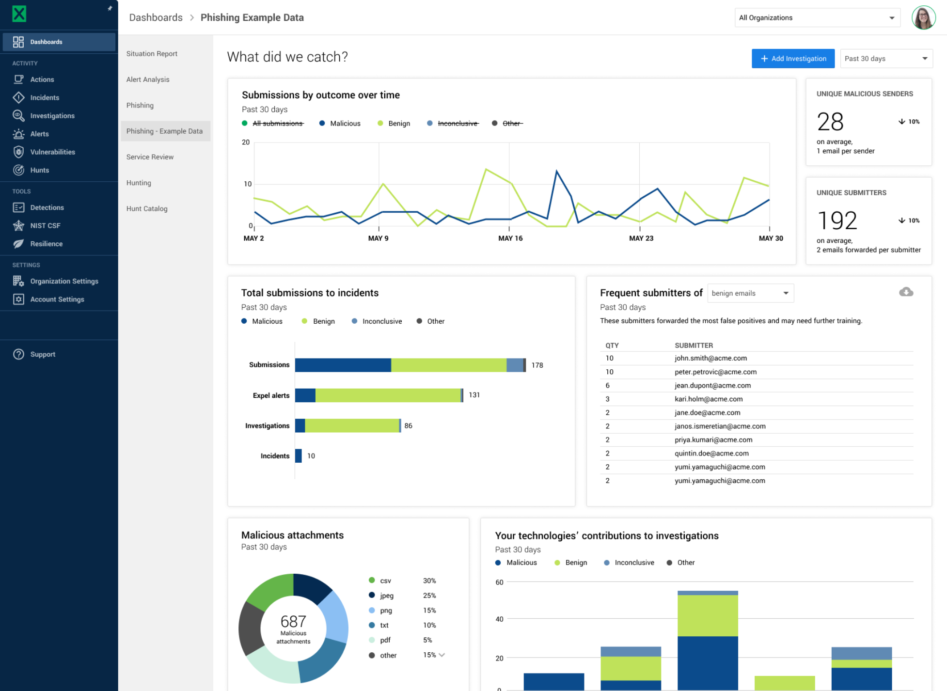Select the Hunts icon

click(x=19, y=170)
